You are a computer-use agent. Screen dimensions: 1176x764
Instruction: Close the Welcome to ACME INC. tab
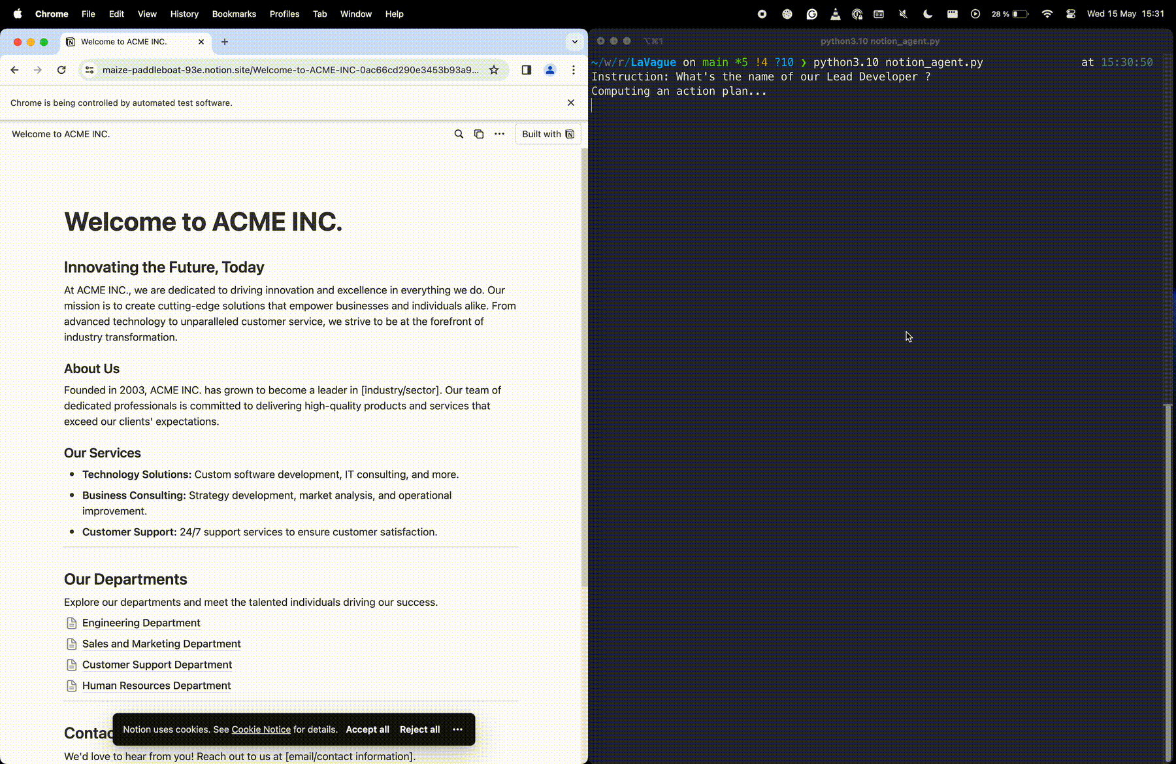pos(201,42)
